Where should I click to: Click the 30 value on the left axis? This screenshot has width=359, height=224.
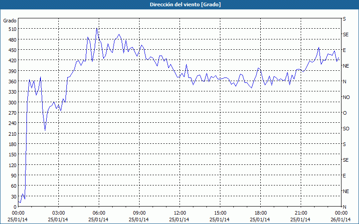(x=14, y=197)
